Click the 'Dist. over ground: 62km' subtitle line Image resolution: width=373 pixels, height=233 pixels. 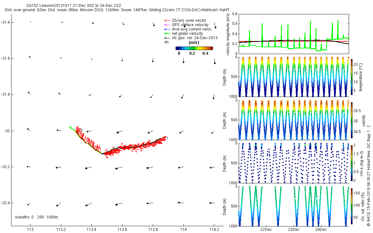point(117,10)
